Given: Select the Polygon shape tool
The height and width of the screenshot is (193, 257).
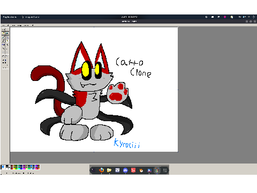Looking at the screenshot, I should coord(7,53).
